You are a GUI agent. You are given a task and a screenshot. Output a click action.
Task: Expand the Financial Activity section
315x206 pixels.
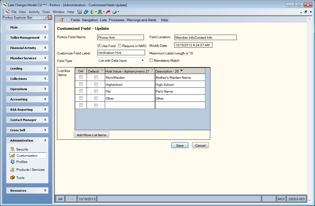[x=45, y=48]
